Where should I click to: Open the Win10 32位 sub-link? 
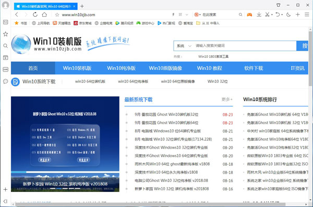coord(218,81)
